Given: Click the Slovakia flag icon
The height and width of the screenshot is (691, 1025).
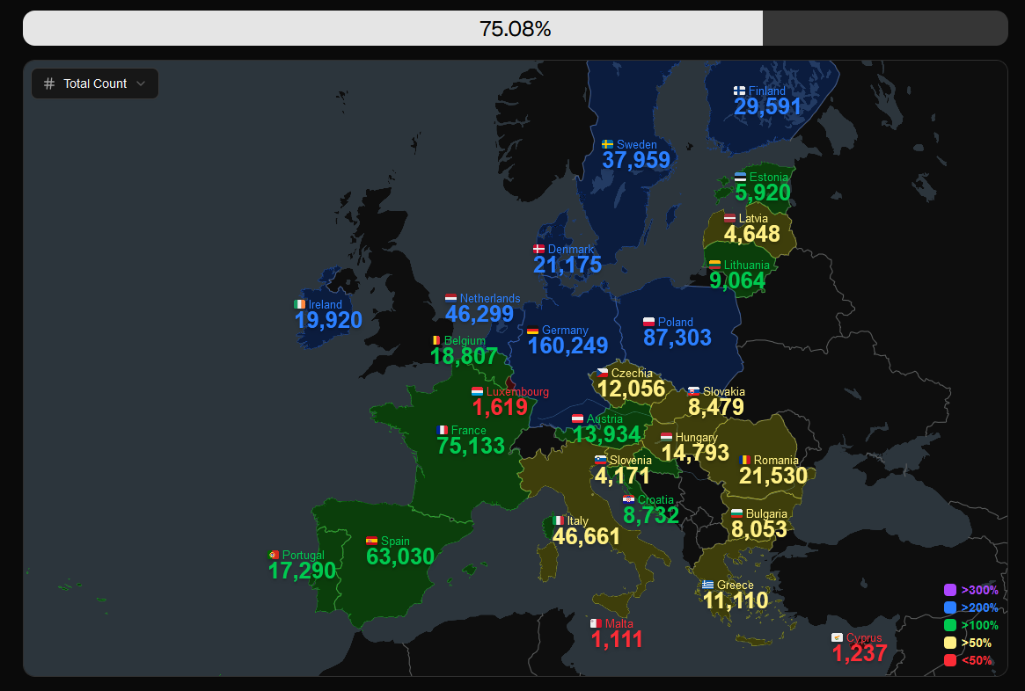Looking at the screenshot, I should pyautogui.click(x=693, y=391).
